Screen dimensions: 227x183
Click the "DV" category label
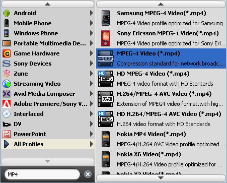coord(18,124)
